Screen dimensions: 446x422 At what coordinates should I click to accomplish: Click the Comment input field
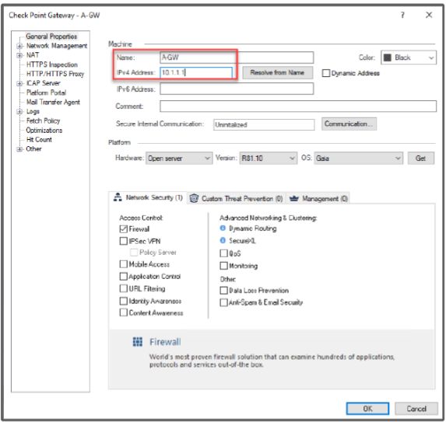point(298,106)
